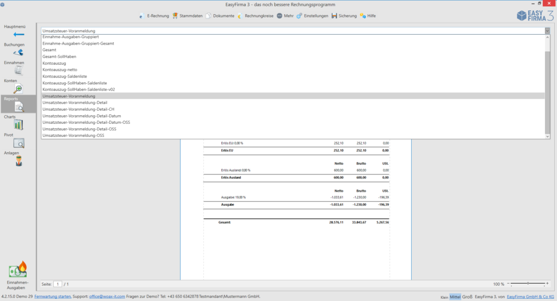557x301 pixels.
Task: Click the E-Rechnung toolbar icon
Action: (141, 16)
